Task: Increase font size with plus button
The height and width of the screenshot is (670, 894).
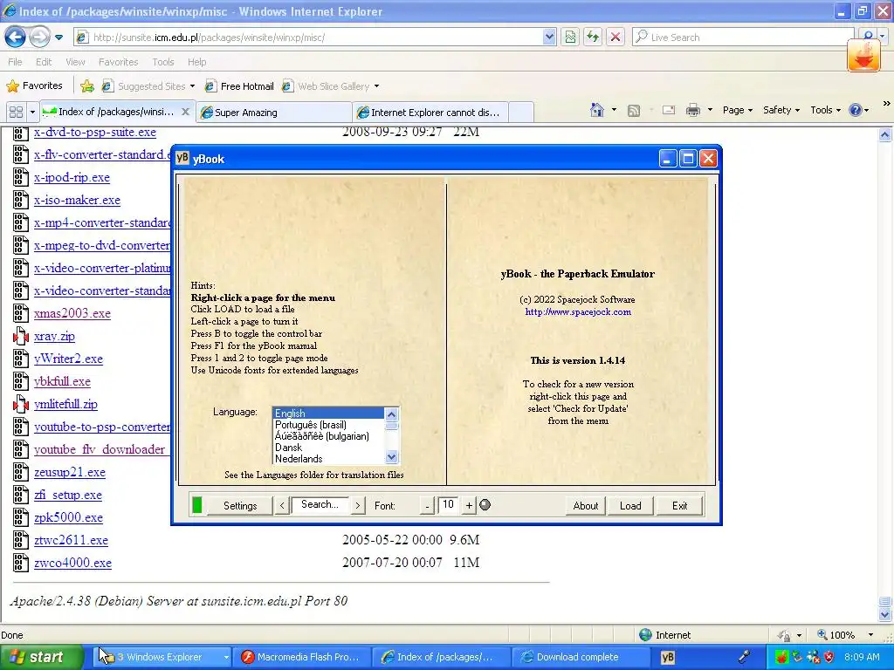Action: (469, 505)
